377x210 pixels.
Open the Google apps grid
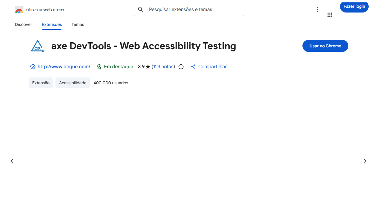pyautogui.click(x=330, y=15)
